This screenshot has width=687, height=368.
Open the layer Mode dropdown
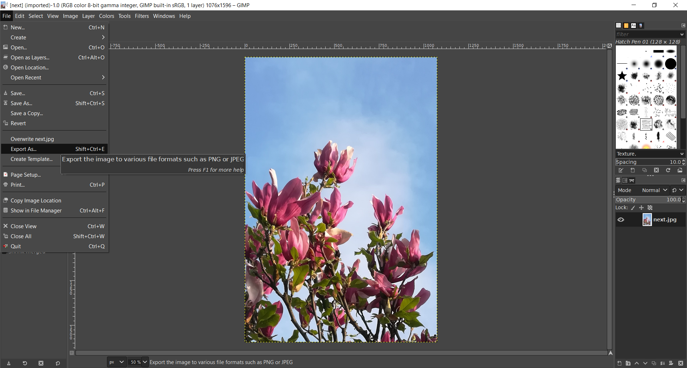[x=654, y=190]
